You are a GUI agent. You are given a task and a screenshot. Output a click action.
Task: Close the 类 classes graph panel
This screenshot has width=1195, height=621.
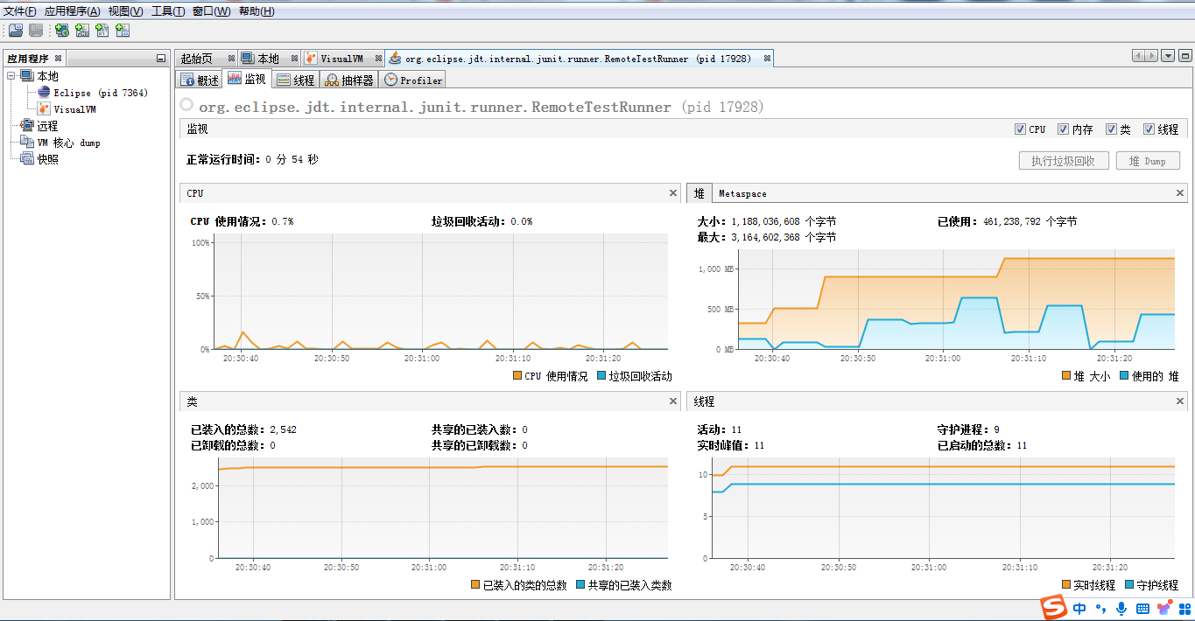(673, 401)
